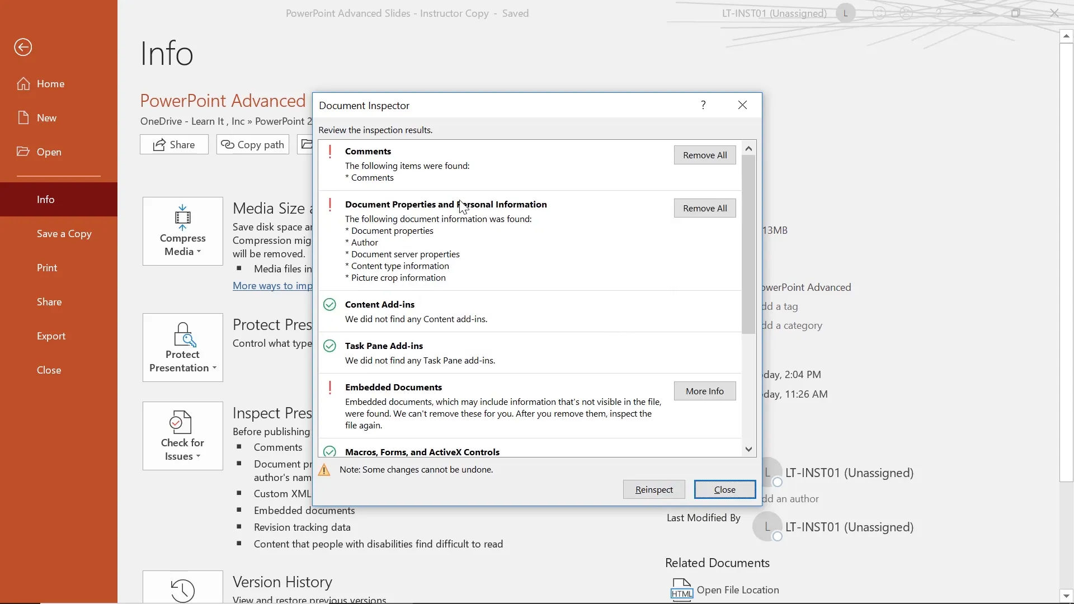Click the New document icon in sidebar
The height and width of the screenshot is (604, 1074).
click(x=23, y=118)
